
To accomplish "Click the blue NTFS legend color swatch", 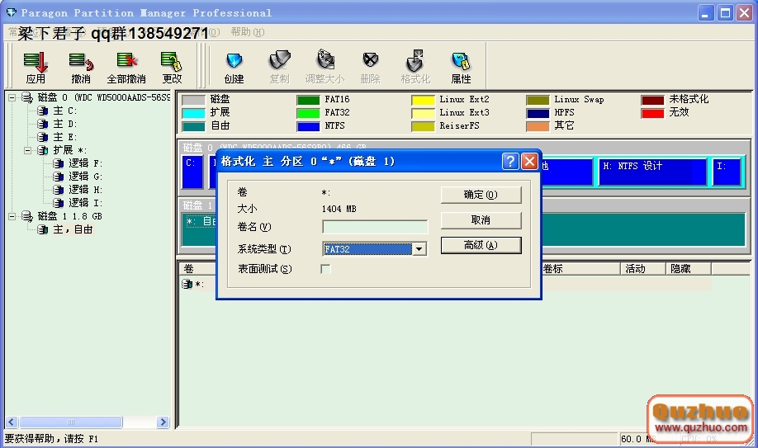I will click(308, 126).
